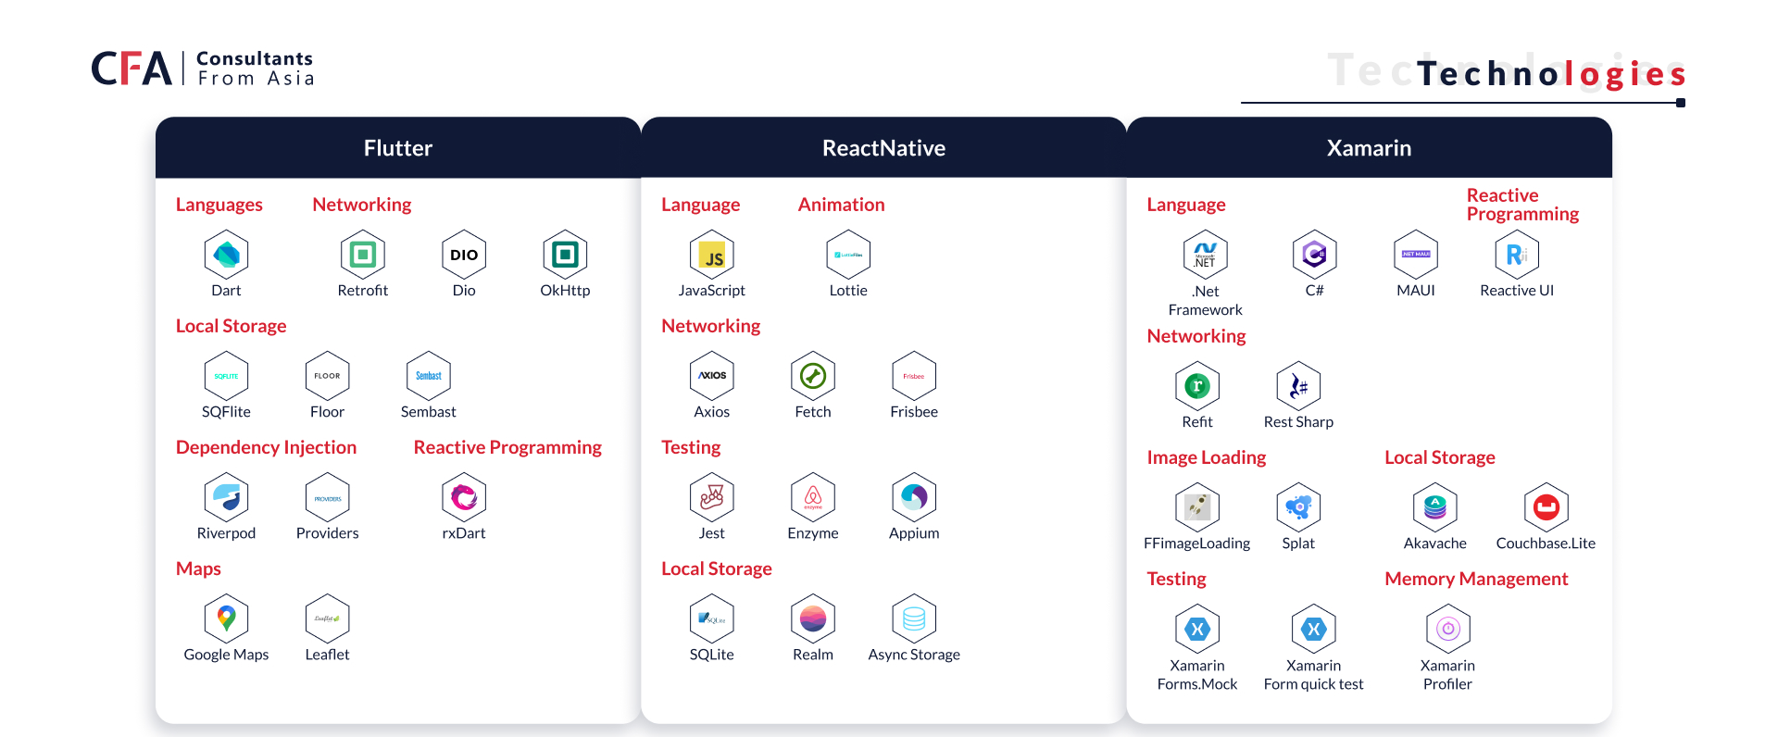Open the Xamarin Profiler icon

click(1447, 630)
